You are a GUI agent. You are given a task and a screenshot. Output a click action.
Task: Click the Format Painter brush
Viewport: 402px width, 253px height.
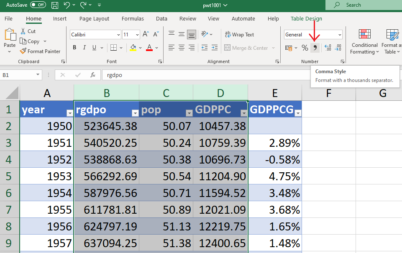[x=23, y=51]
